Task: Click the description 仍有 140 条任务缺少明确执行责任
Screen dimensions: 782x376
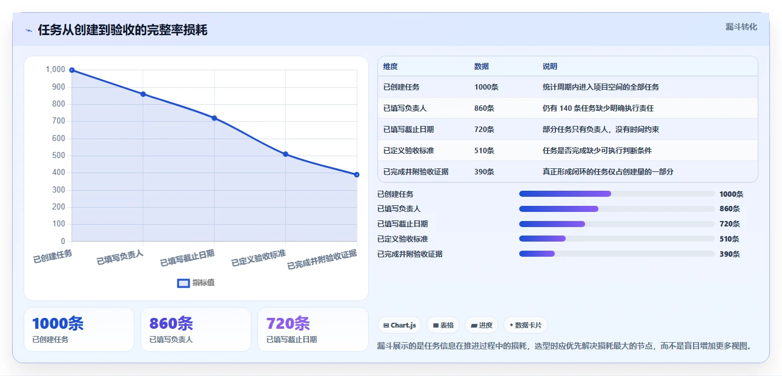Action: click(x=598, y=108)
